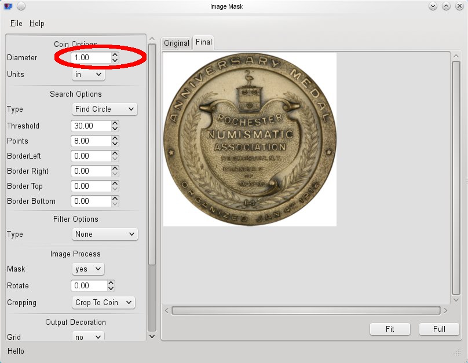Increase the Border Bottom value
This screenshot has height=363, width=468.
pyautogui.click(x=115, y=199)
